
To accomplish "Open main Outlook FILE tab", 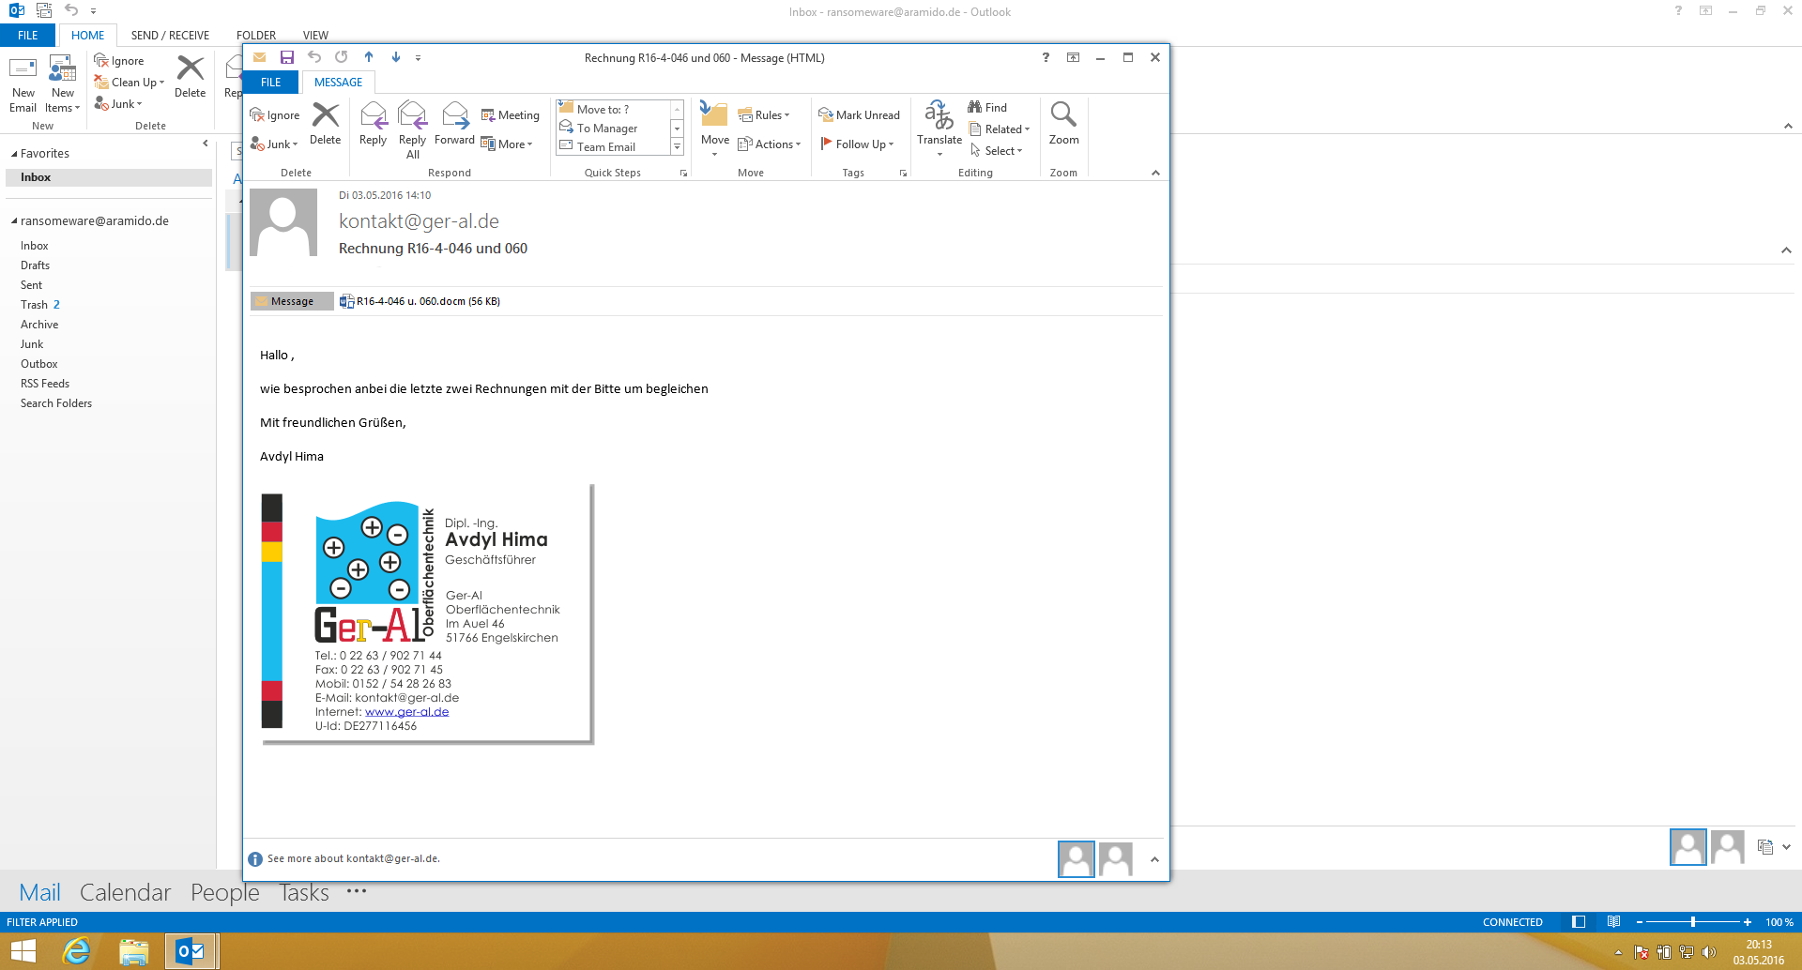I will [28, 35].
